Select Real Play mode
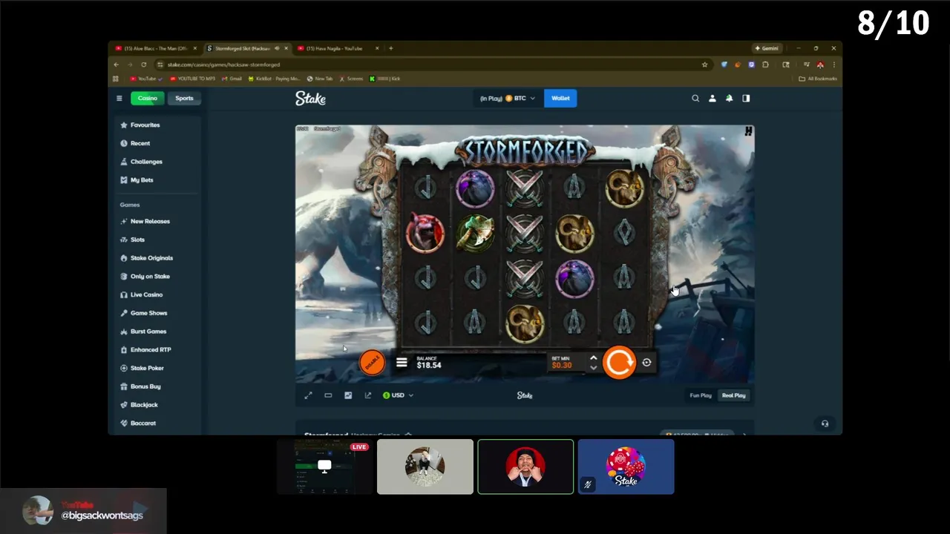The height and width of the screenshot is (534, 950). pyautogui.click(x=733, y=395)
